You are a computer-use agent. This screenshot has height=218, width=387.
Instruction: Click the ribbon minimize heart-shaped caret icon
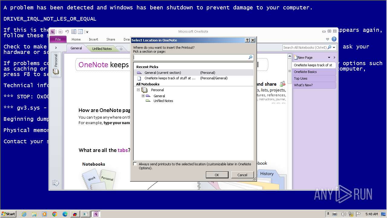point(327,39)
